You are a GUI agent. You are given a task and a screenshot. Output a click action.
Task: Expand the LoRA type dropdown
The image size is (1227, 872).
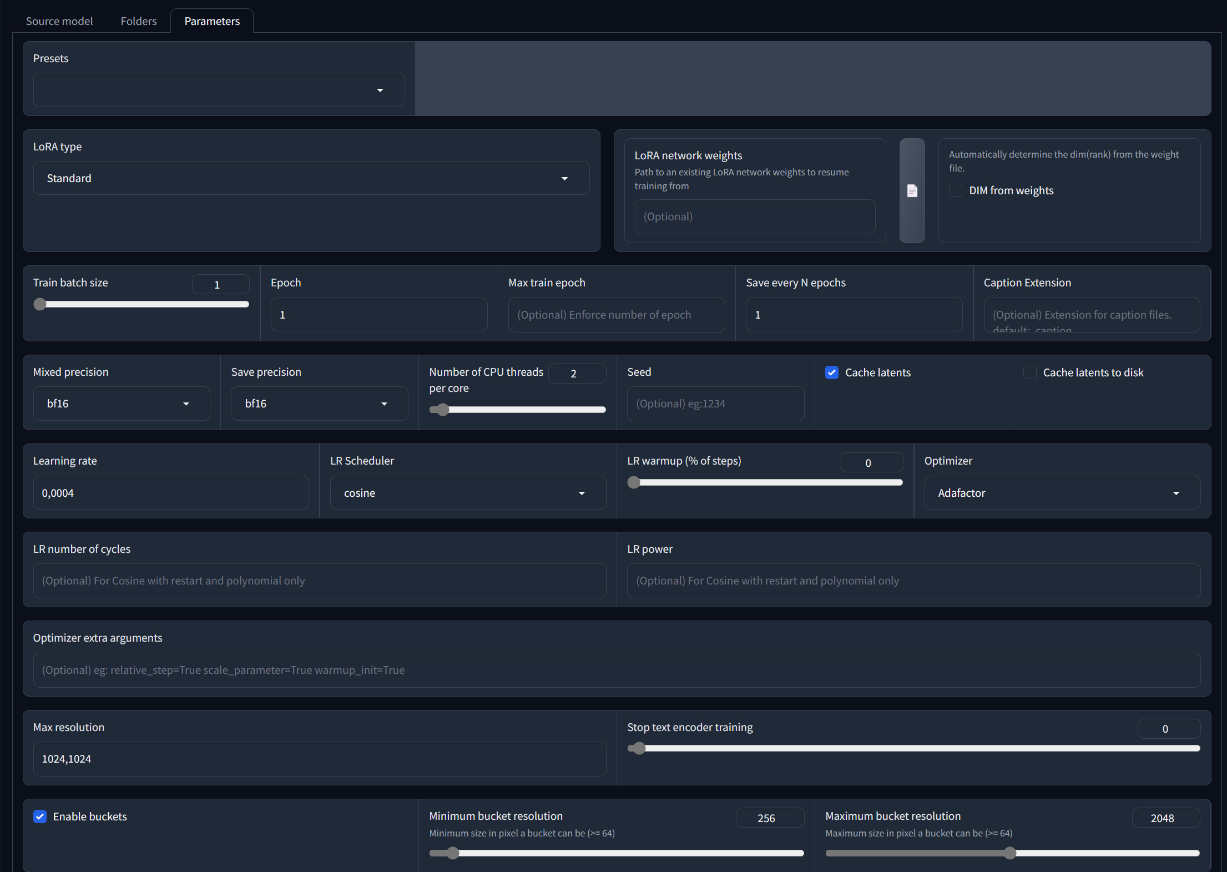(x=311, y=178)
